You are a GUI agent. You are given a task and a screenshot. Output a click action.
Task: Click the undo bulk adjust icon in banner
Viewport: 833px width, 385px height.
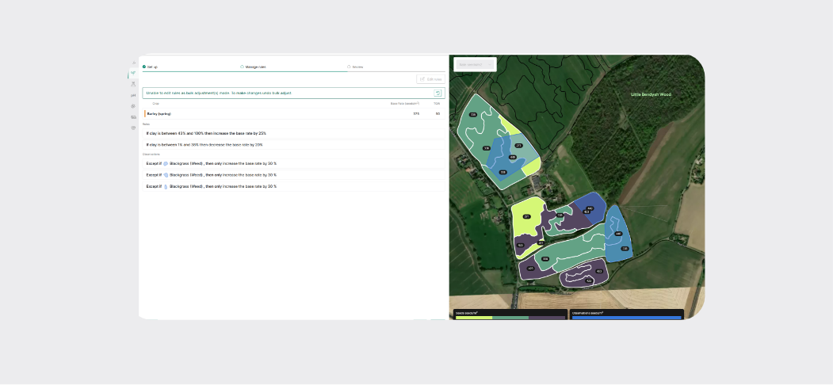pos(438,93)
